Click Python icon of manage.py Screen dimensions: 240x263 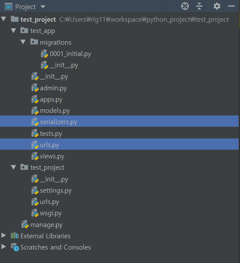(x=25, y=224)
